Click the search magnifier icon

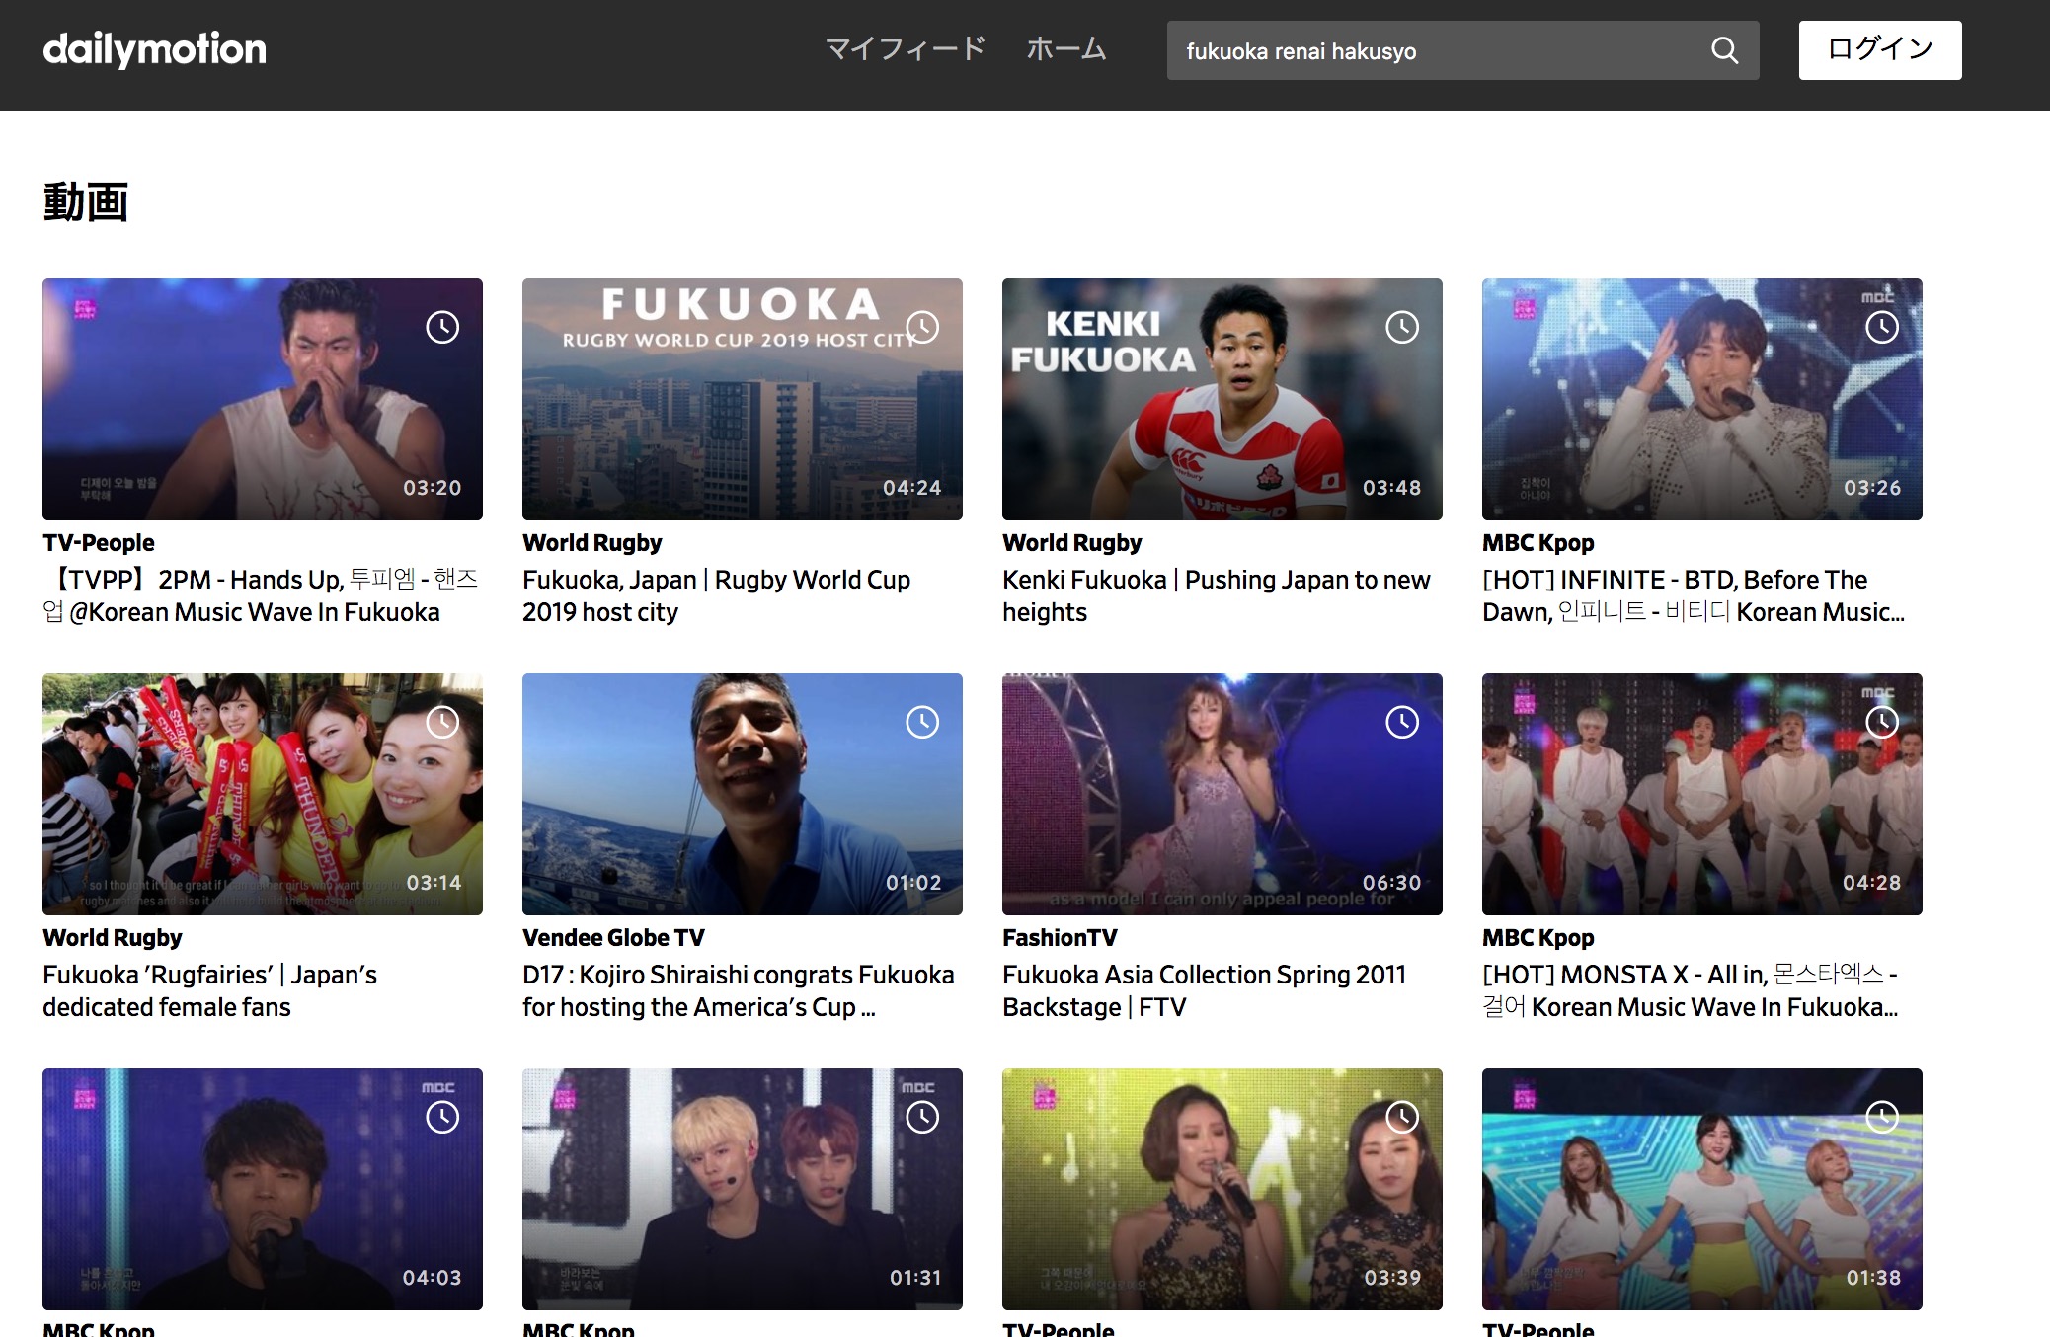tap(1724, 50)
